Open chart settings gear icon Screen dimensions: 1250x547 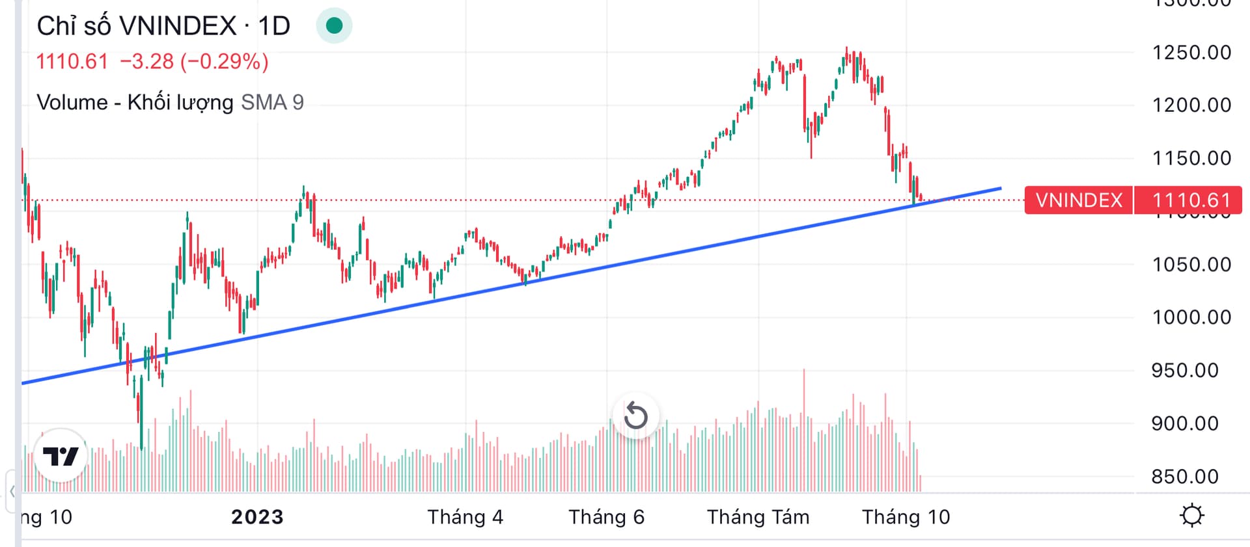pos(1191,516)
